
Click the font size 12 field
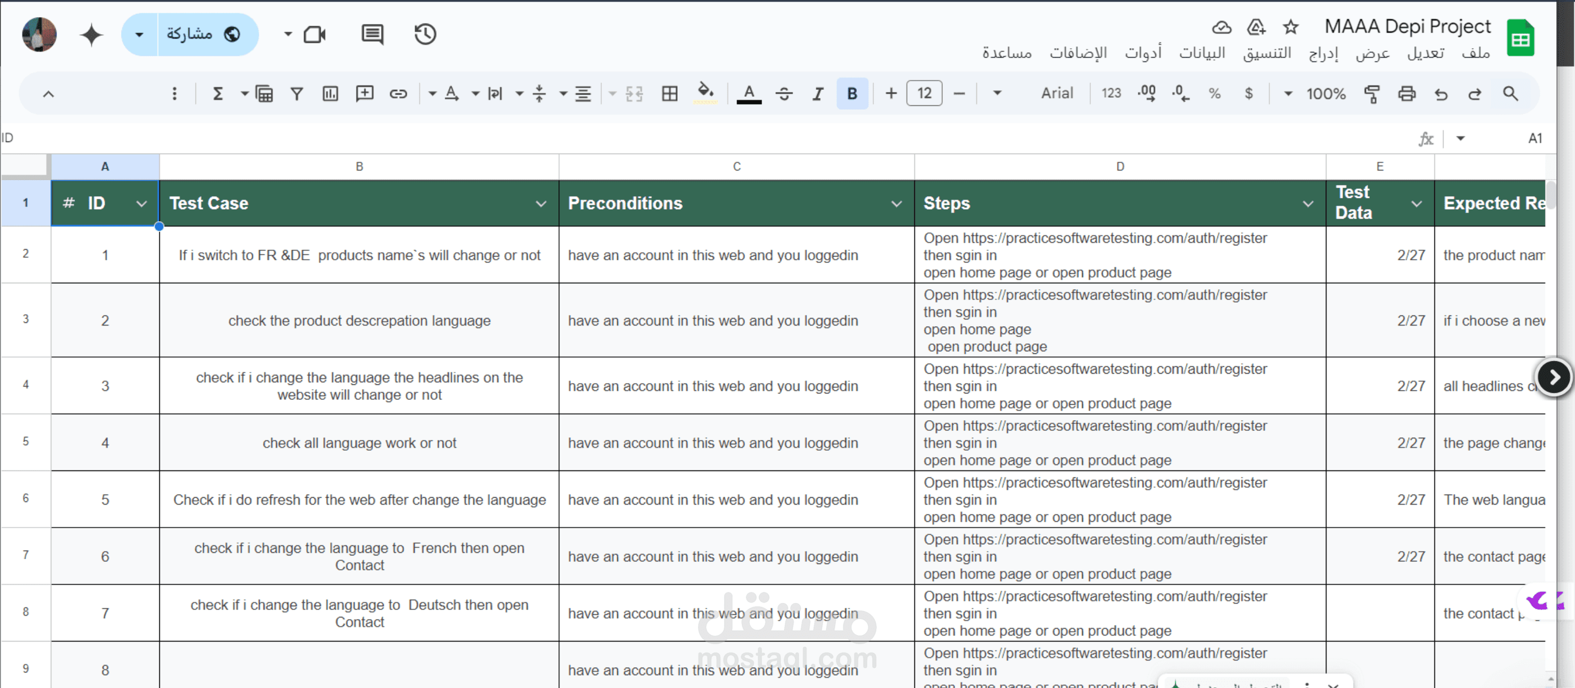coord(924,94)
